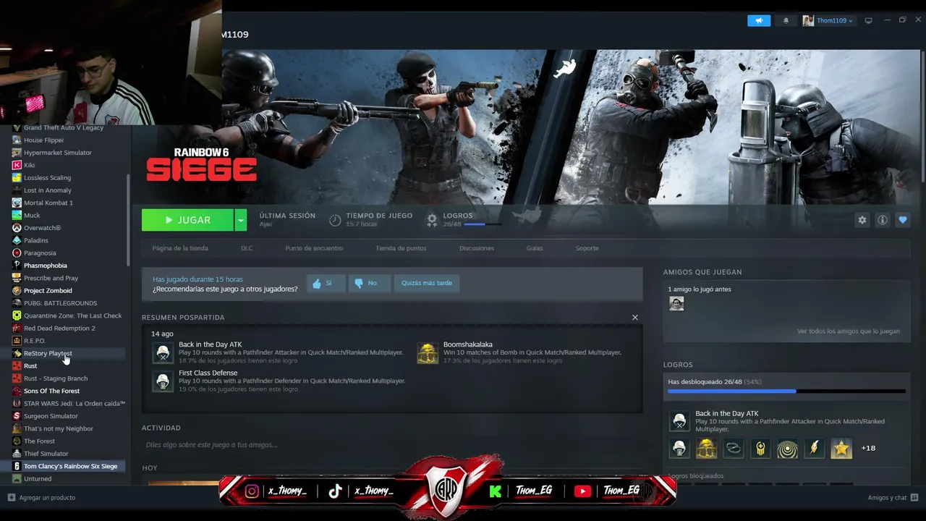Viewport: 926px width, 521px height.
Task: Go to the Tienda de puntos tab
Action: 401,248
